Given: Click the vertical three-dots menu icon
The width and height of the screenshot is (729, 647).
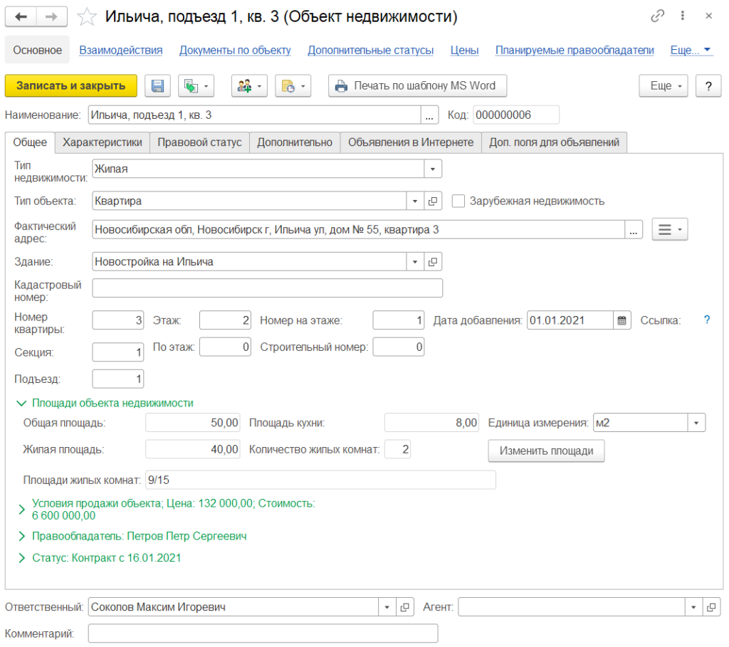Looking at the screenshot, I should 683,16.
